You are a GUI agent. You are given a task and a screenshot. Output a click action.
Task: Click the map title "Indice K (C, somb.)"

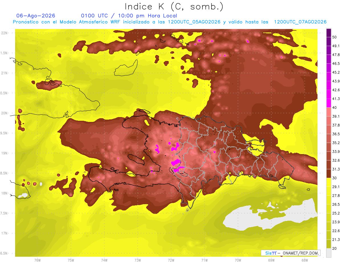tap(174, 6)
